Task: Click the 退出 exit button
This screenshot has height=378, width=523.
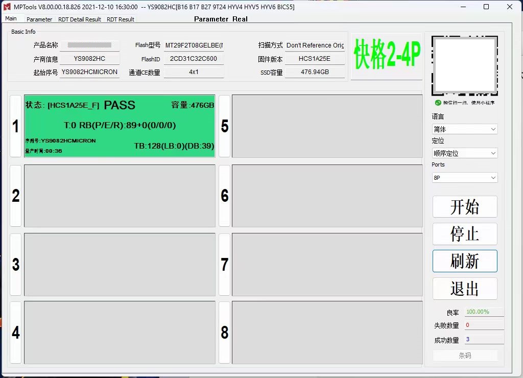Action: point(465,289)
